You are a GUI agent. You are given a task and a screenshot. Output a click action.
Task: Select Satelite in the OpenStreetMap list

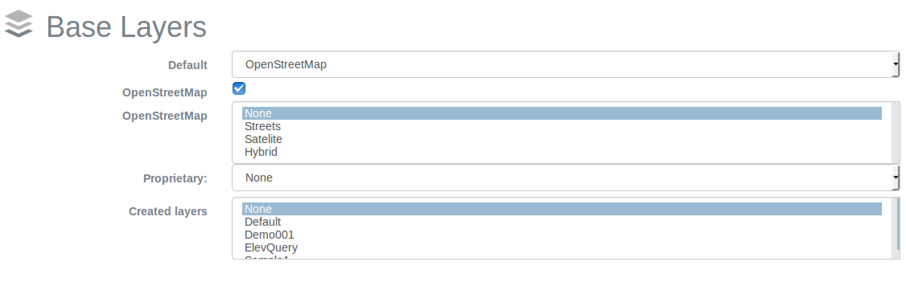pyautogui.click(x=264, y=139)
